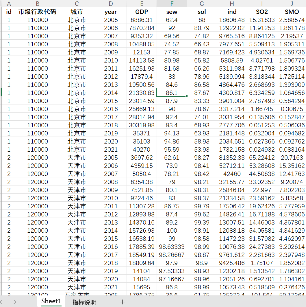Click the 'GDP' header cell
Viewport: 306px width, 307px height.
pyautogui.click(x=142, y=12)
